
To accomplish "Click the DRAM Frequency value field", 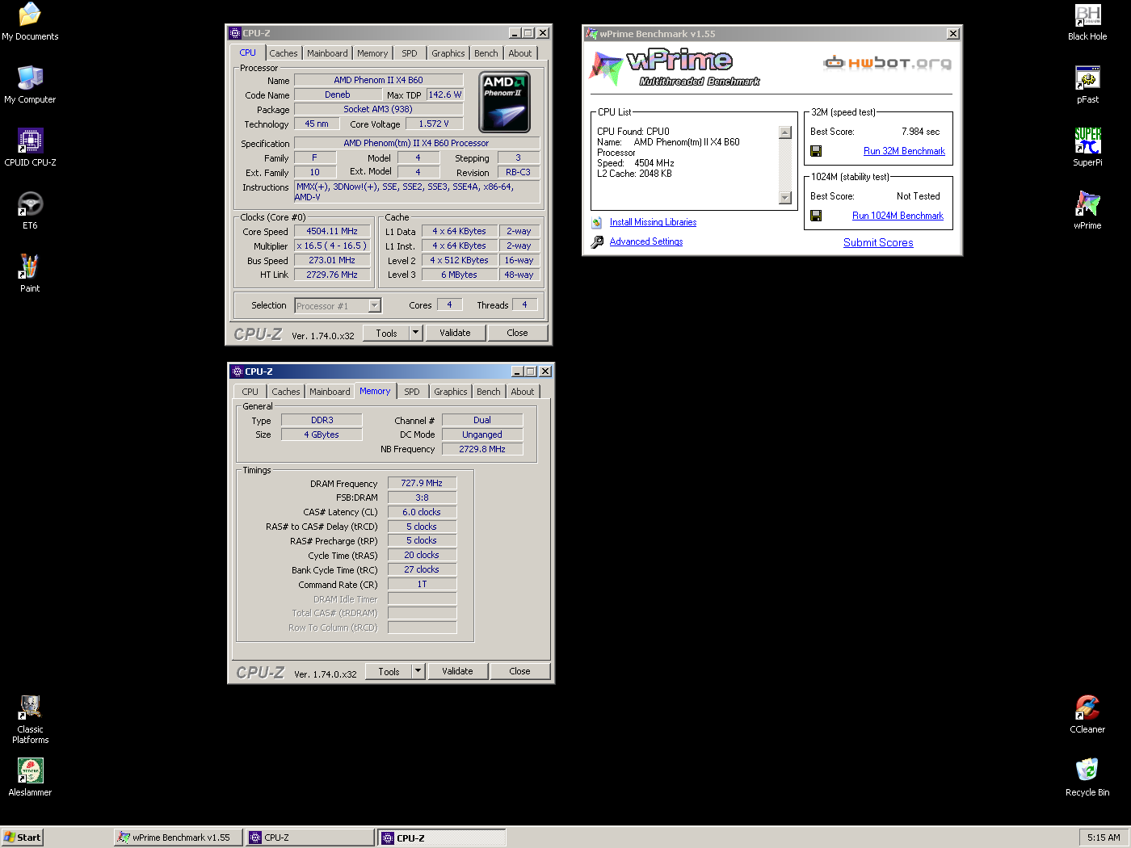I will point(422,483).
